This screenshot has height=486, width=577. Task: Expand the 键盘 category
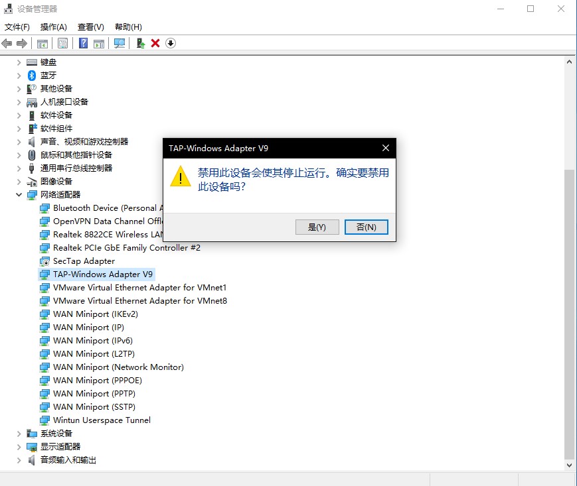[19, 62]
